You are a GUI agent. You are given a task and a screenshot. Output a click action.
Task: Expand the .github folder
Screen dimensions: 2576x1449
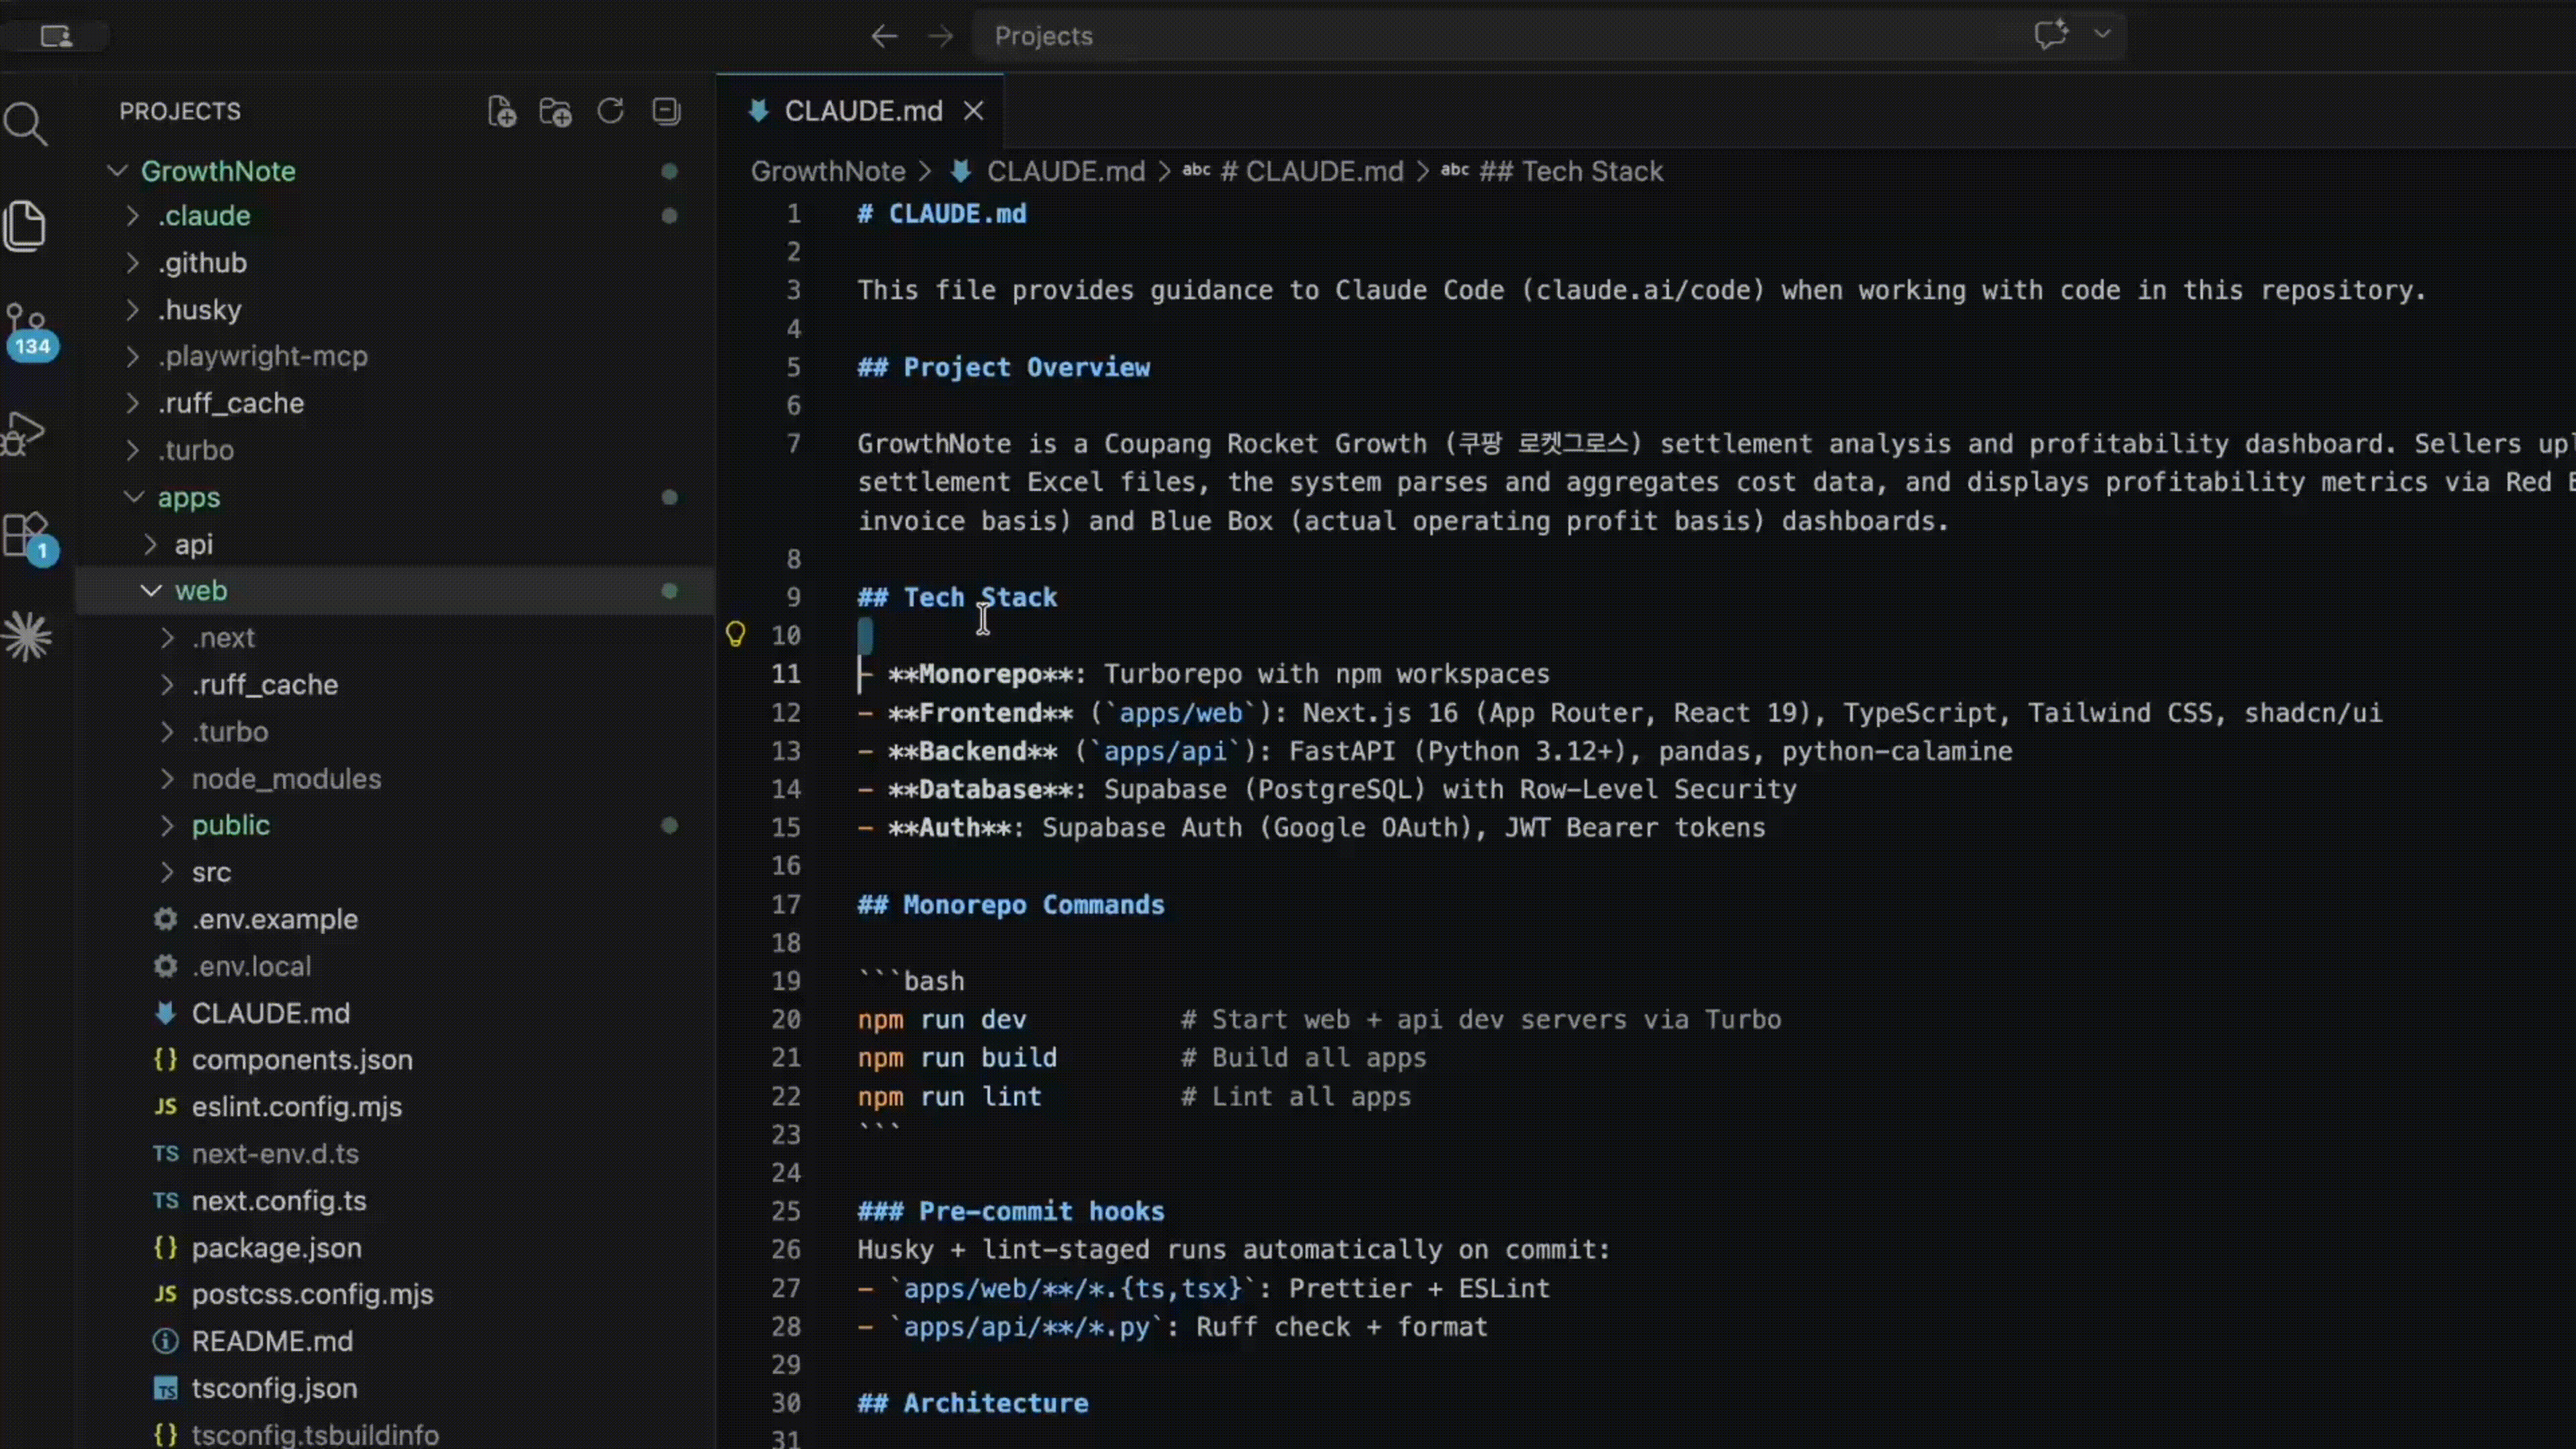[395, 263]
